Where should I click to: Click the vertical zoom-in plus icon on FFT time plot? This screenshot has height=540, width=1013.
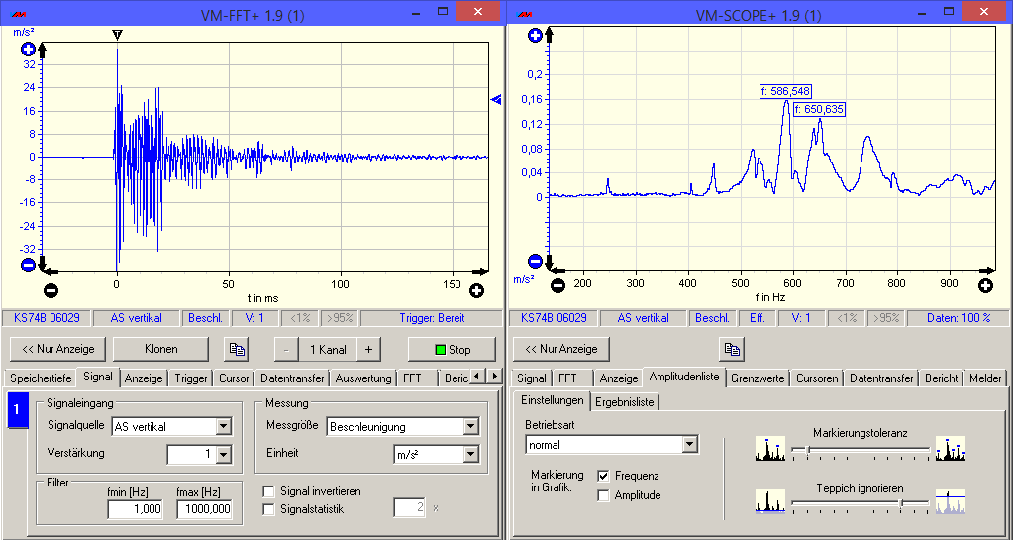click(x=28, y=50)
